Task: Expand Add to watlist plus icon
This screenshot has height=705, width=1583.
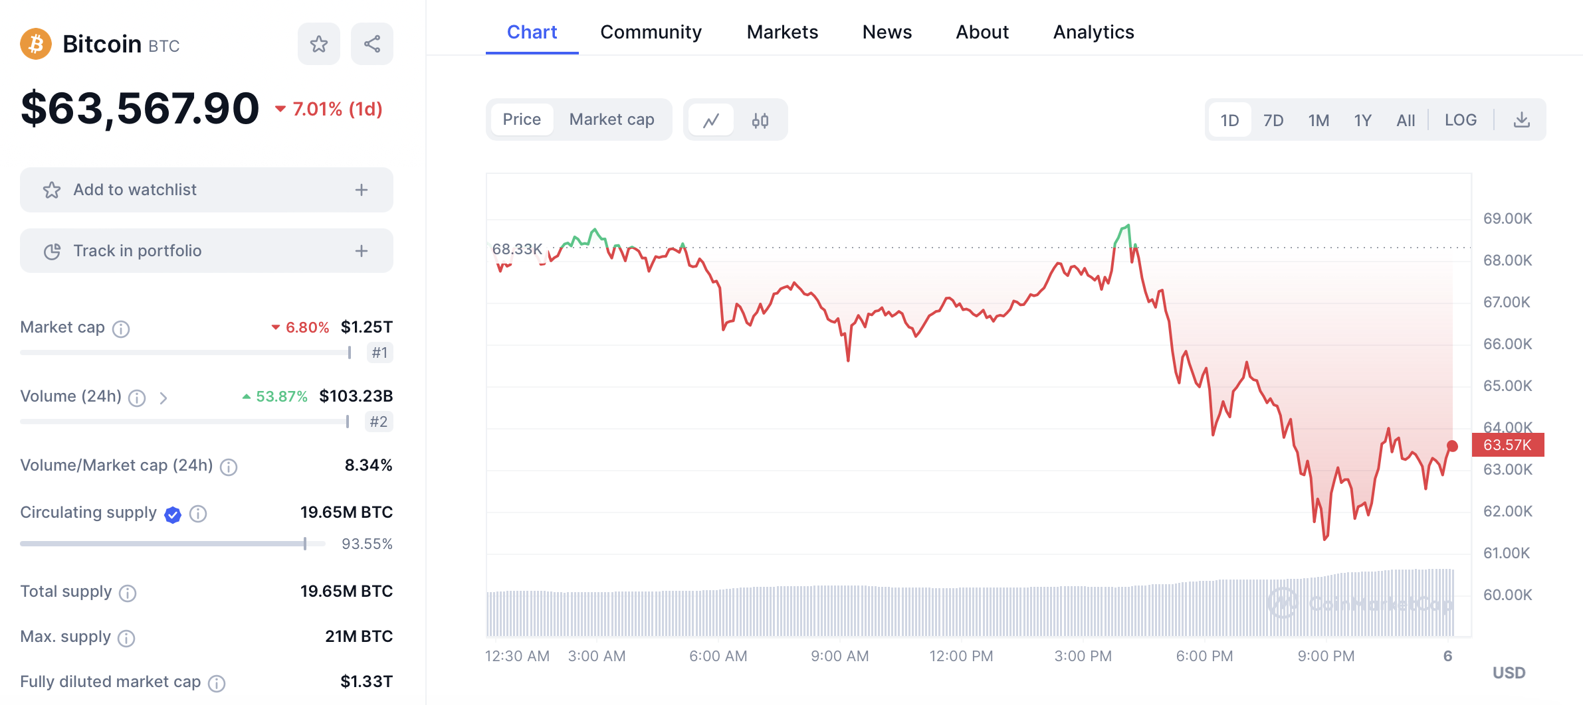Action: click(362, 190)
